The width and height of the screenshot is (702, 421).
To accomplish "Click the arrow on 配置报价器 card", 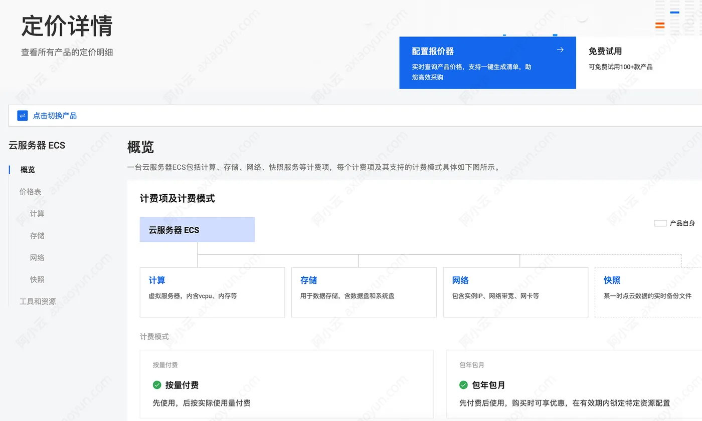I will 560,50.
